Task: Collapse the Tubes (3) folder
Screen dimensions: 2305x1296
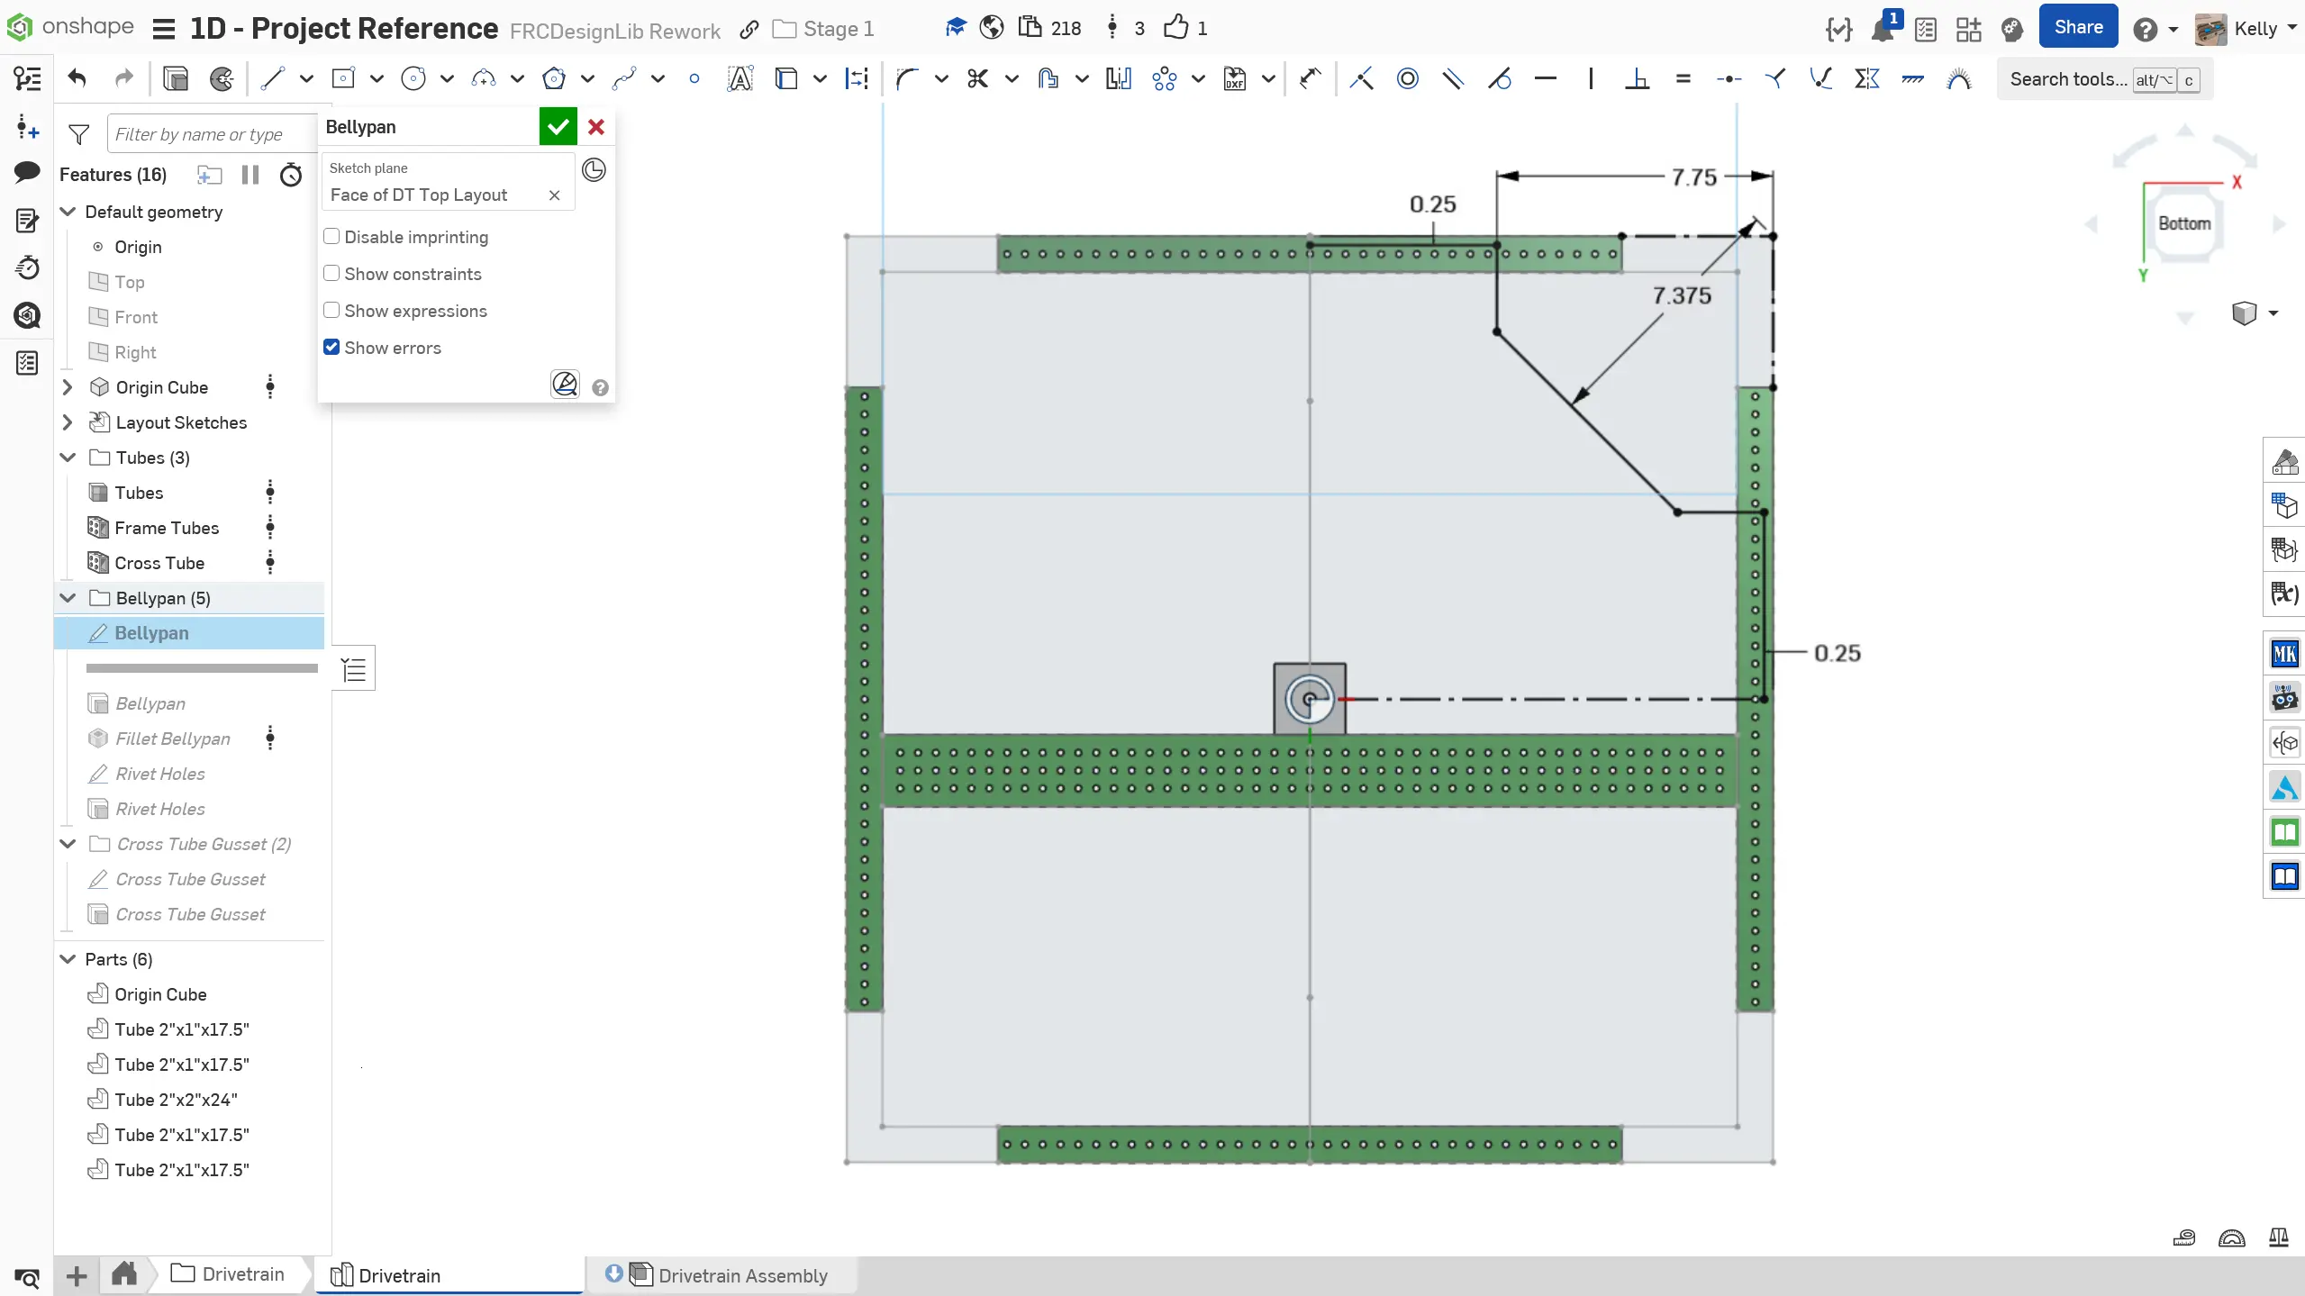Action: 68,458
